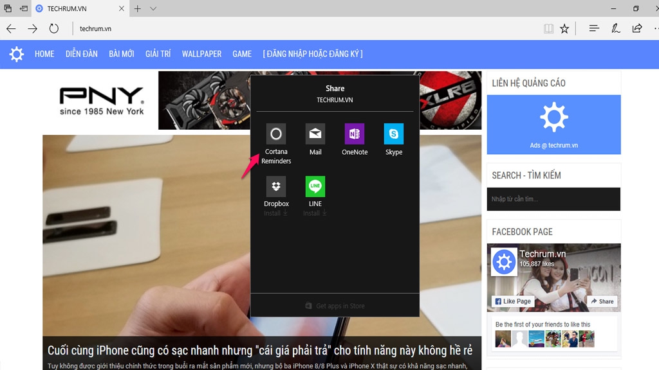
Task: Add page to favorites with star
Action: tap(564, 28)
